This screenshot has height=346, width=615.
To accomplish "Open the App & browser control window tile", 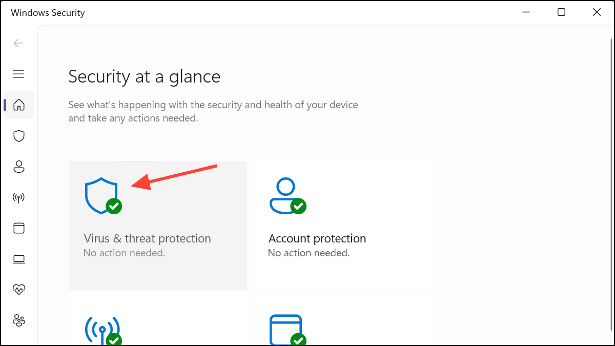I will click(x=342, y=320).
